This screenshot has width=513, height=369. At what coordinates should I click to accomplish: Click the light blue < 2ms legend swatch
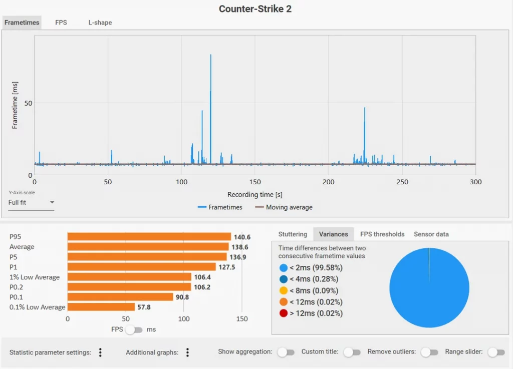[284, 268]
